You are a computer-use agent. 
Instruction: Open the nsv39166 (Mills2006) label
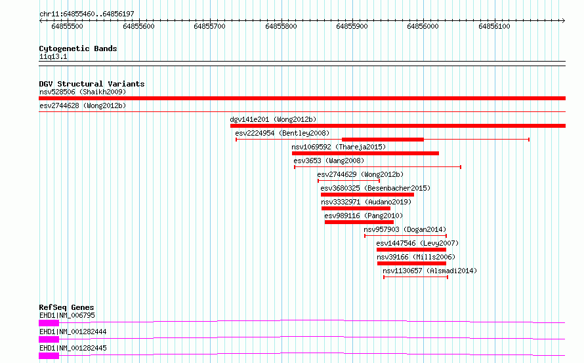(x=416, y=257)
